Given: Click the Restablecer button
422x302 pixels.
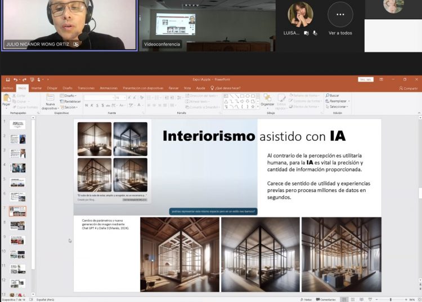Looking at the screenshot, I should (x=71, y=101).
